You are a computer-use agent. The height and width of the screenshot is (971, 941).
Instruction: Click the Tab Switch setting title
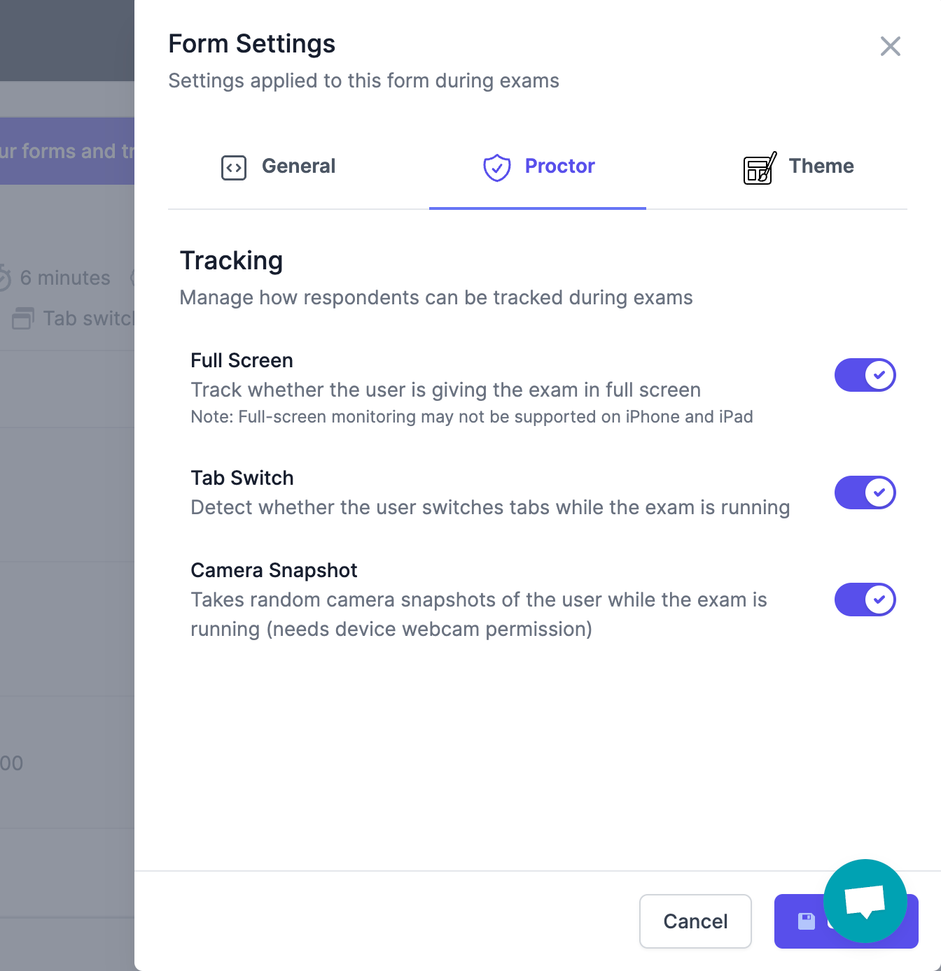(x=242, y=479)
